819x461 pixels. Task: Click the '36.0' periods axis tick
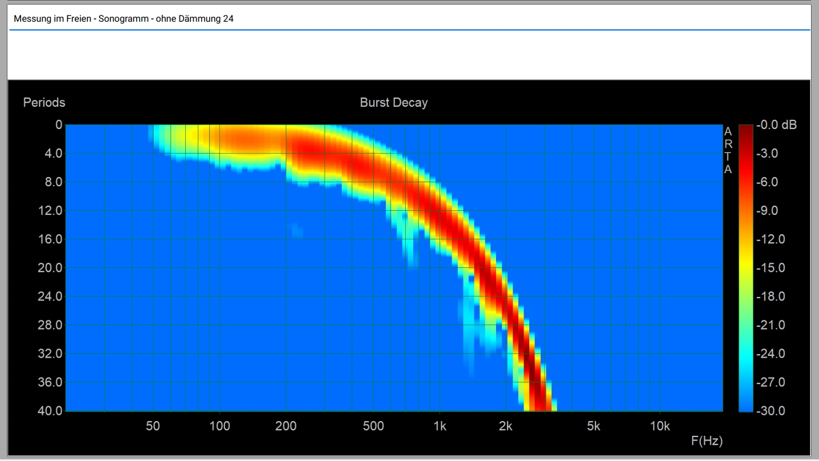(x=50, y=382)
